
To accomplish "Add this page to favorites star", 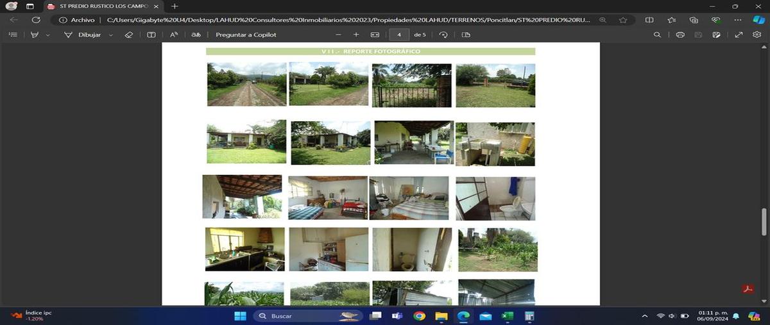I will pyautogui.click(x=623, y=20).
